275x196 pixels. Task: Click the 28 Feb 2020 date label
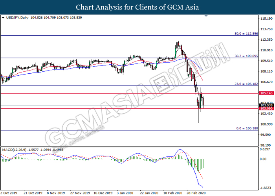tap(196, 193)
